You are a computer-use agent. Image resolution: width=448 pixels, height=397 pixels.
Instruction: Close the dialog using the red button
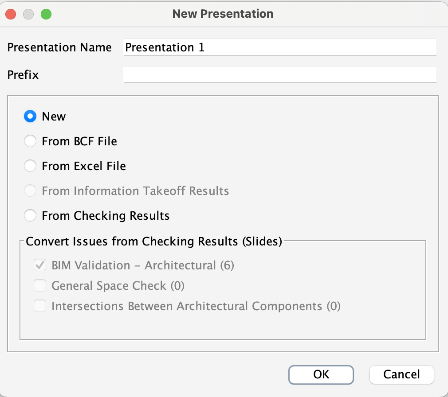click(x=11, y=14)
